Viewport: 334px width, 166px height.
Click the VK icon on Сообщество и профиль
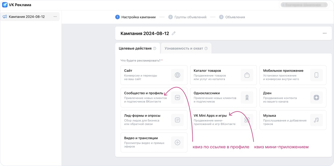(x=177, y=97)
